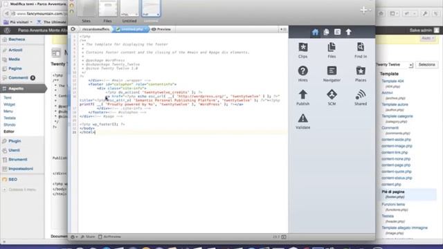Open Funzioni tema file link
Viewport: 443px width, 249px height.
(x=393, y=205)
